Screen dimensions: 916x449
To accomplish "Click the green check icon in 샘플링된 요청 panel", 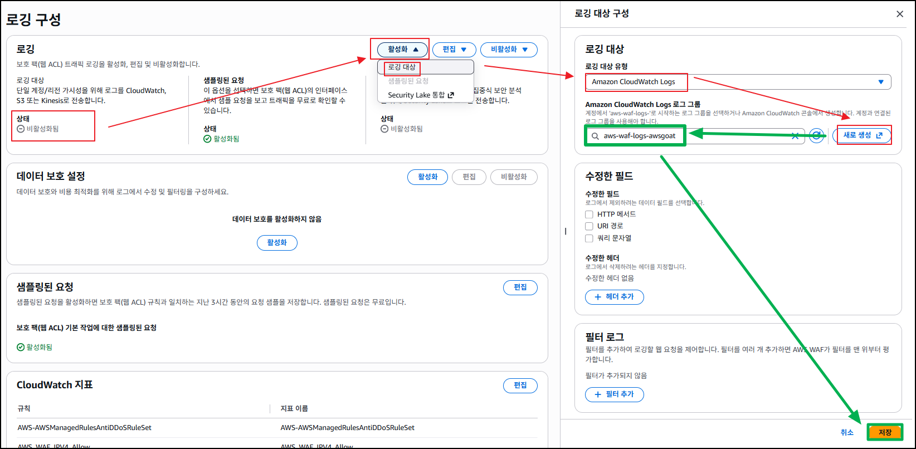I will click(21, 347).
